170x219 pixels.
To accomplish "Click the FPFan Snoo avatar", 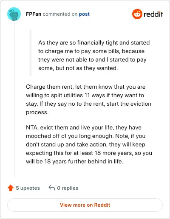I will click(14, 14).
